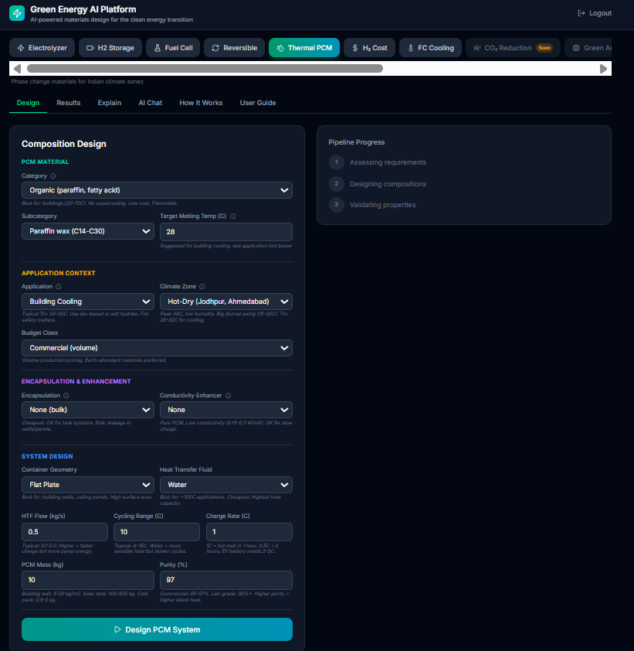Select the Electrolyzer module
The image size is (634, 651).
[42, 48]
